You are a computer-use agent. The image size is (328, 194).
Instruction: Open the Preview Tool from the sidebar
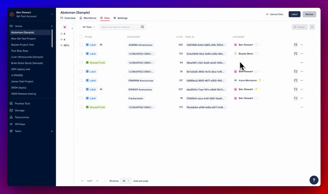tap(22, 103)
